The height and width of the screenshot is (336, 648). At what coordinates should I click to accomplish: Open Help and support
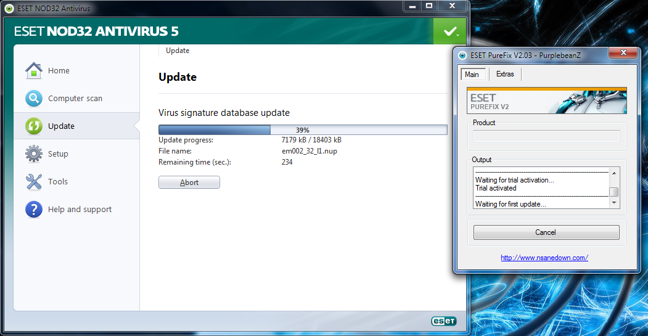80,209
